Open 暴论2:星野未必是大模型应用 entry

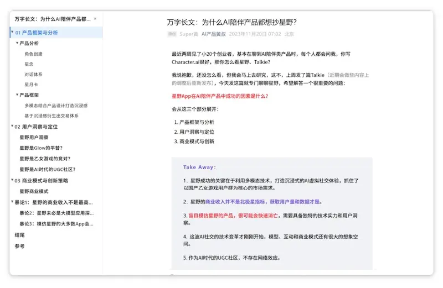[x=56, y=213]
